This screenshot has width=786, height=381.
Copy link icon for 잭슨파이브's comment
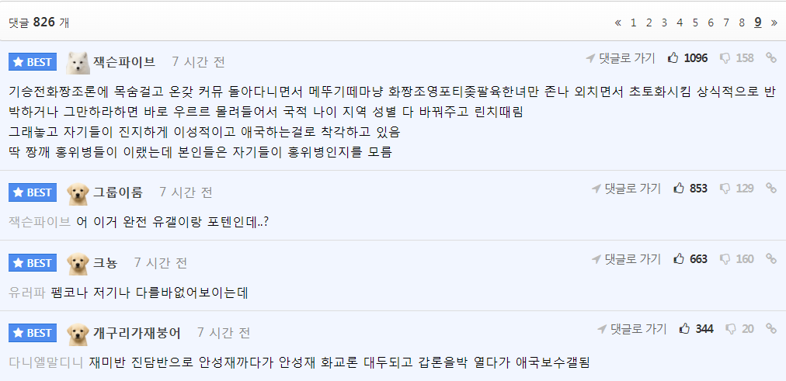pos(770,58)
